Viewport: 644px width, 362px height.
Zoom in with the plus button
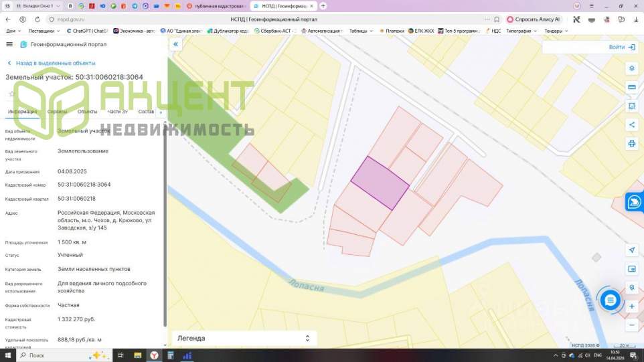point(631,306)
